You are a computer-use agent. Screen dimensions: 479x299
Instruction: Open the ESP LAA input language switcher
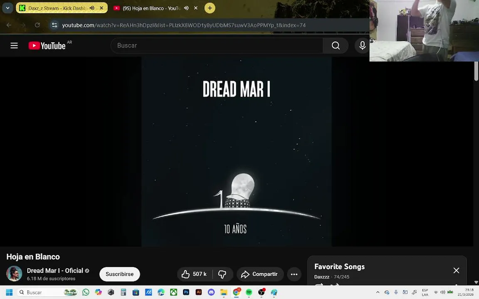point(425,292)
